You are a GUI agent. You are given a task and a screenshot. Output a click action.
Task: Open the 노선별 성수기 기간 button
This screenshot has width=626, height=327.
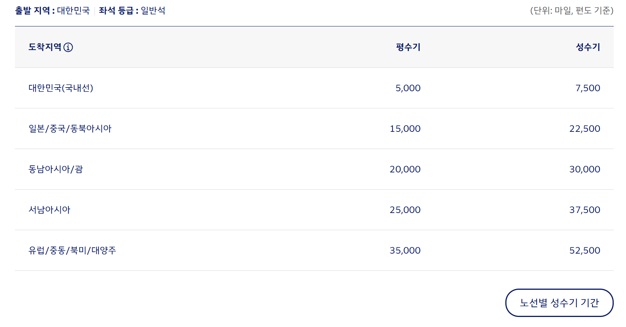[x=559, y=303]
